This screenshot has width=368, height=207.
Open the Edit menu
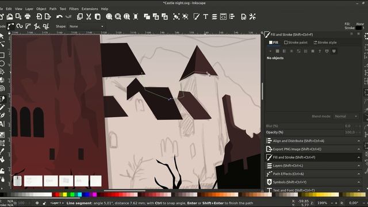click(9, 9)
